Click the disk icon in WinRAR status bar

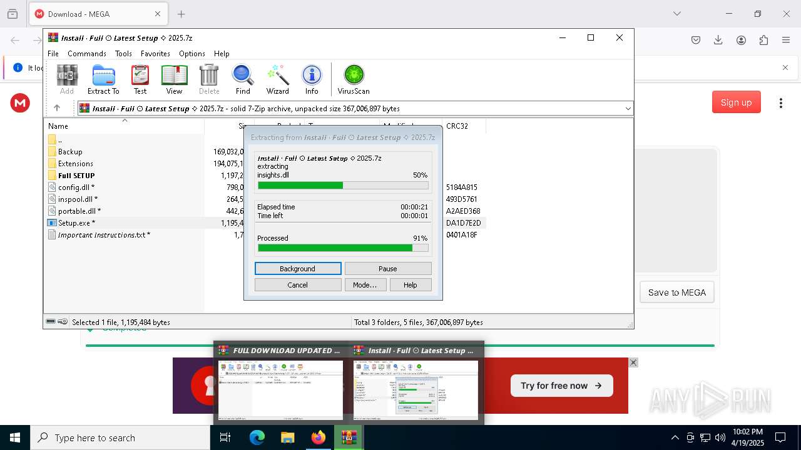(x=51, y=322)
